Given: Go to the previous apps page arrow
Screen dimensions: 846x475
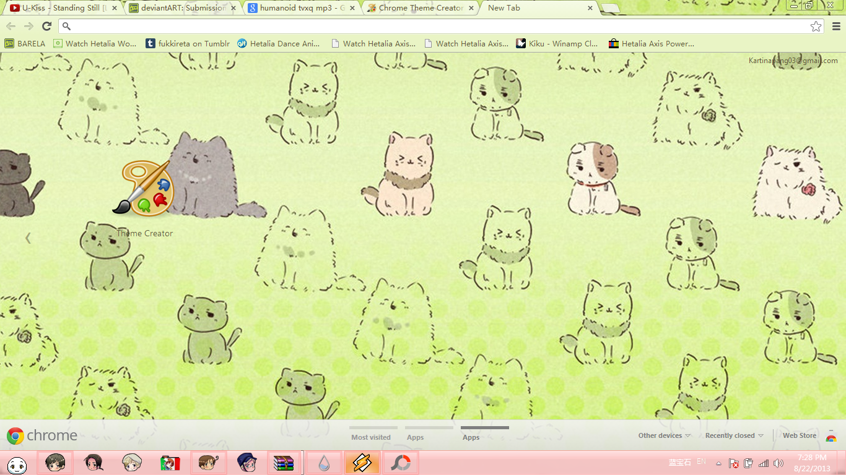Looking at the screenshot, I should [x=28, y=237].
